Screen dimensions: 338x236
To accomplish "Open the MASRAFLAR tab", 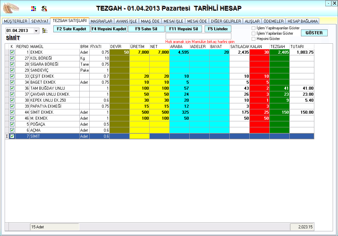I will 102,21.
